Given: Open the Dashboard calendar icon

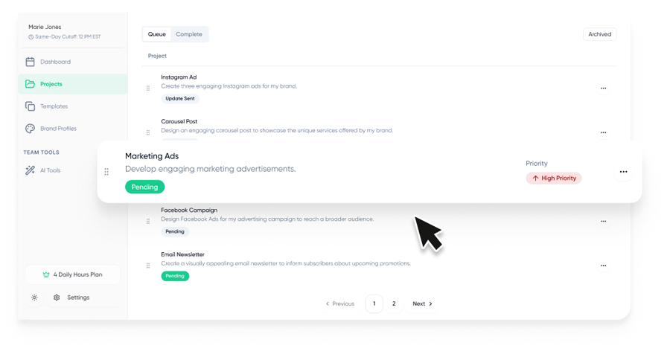Looking at the screenshot, I should pyautogui.click(x=30, y=62).
